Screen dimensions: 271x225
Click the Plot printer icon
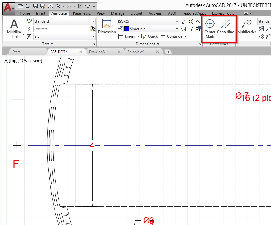(50, 6)
